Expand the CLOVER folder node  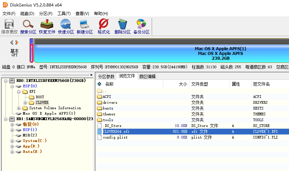point(25,103)
